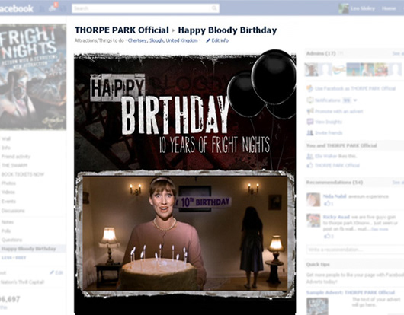Click Neda Nabil's avatar thumbnail

pyautogui.click(x=313, y=199)
